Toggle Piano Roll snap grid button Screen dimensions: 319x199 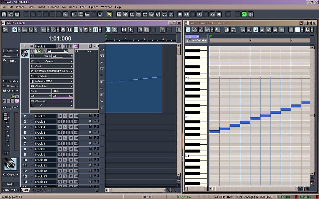(298, 30)
